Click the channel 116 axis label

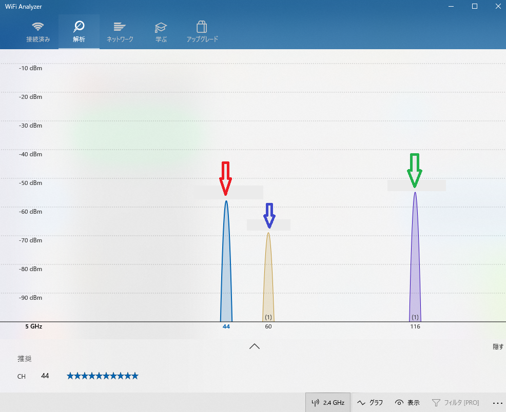415,326
